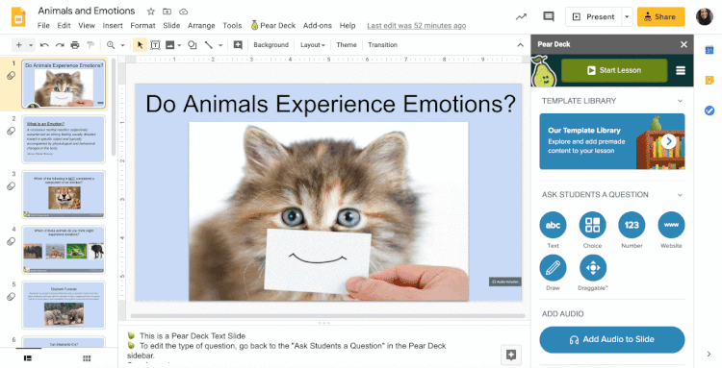Open the Layout dropdown

[313, 45]
